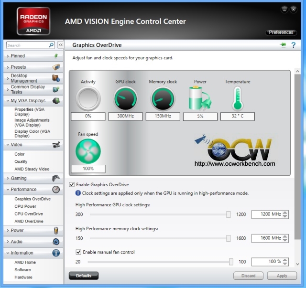Image resolution: width=306 pixels, height=288 pixels.
Task: Click the Apply button
Action: [x=282, y=276]
